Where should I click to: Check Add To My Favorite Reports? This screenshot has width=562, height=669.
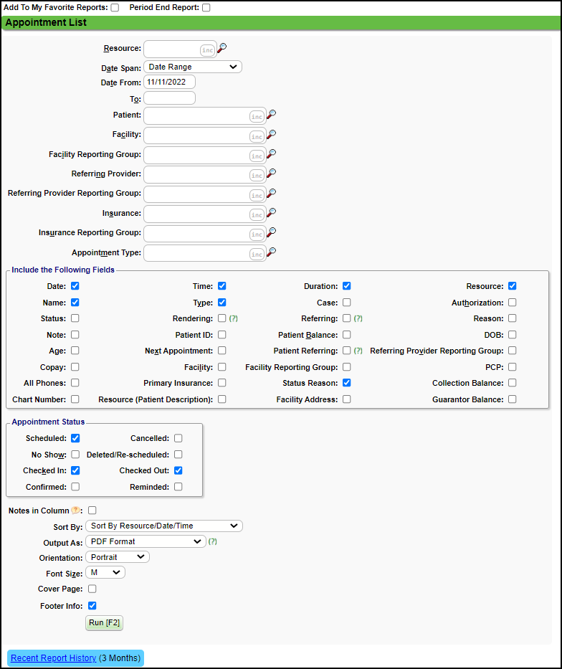(115, 7)
